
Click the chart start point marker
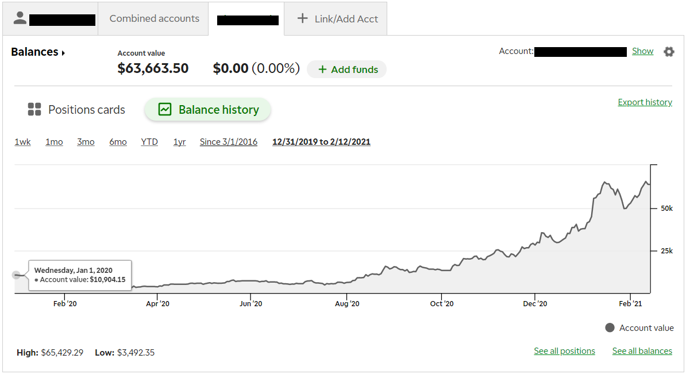pos(16,275)
